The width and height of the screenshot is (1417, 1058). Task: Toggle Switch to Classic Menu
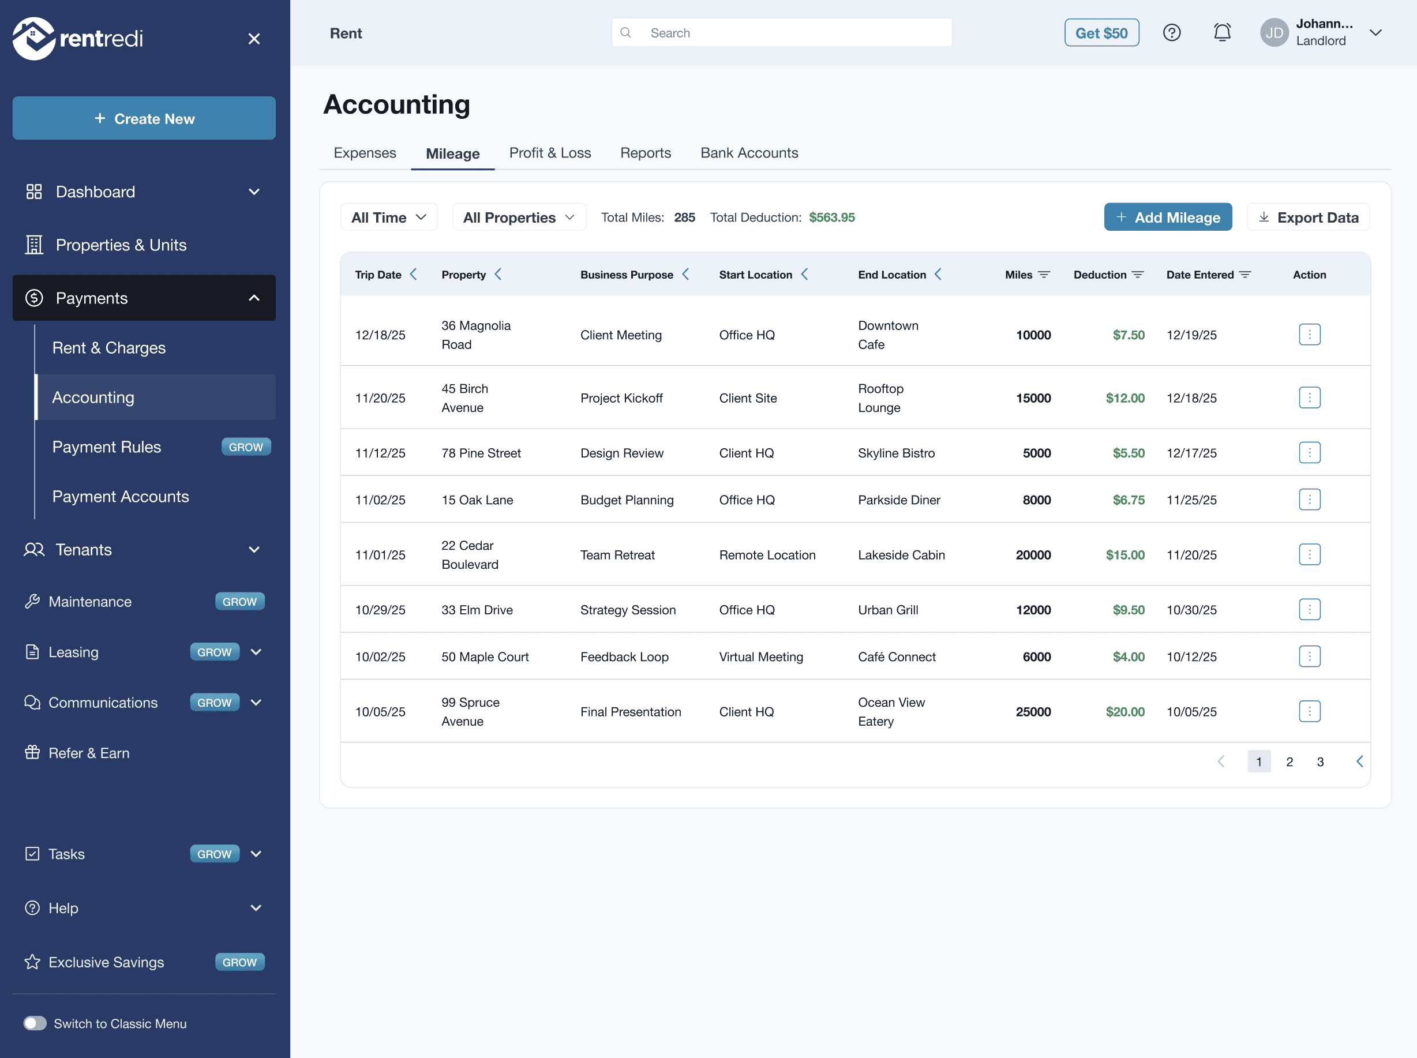coord(35,1023)
